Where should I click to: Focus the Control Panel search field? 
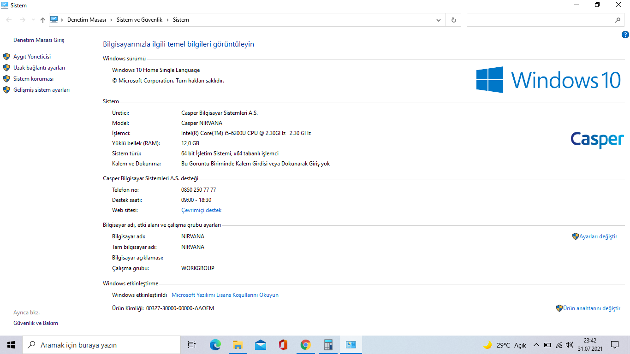tap(546, 20)
